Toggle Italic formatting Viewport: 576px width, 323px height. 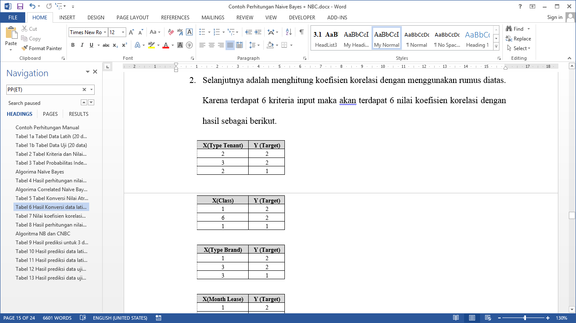click(82, 45)
